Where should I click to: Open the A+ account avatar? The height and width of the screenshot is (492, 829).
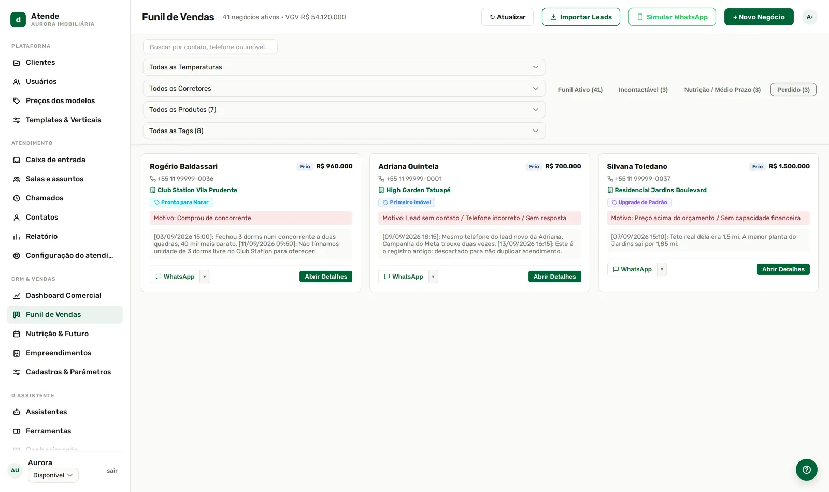[x=809, y=17]
